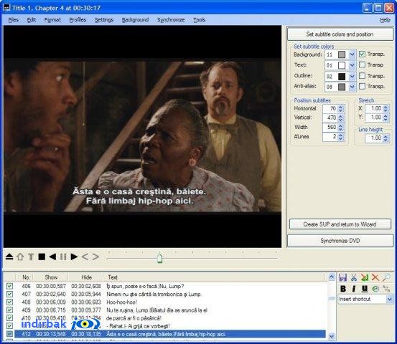Click the video seek slider thumb

click(x=159, y=258)
